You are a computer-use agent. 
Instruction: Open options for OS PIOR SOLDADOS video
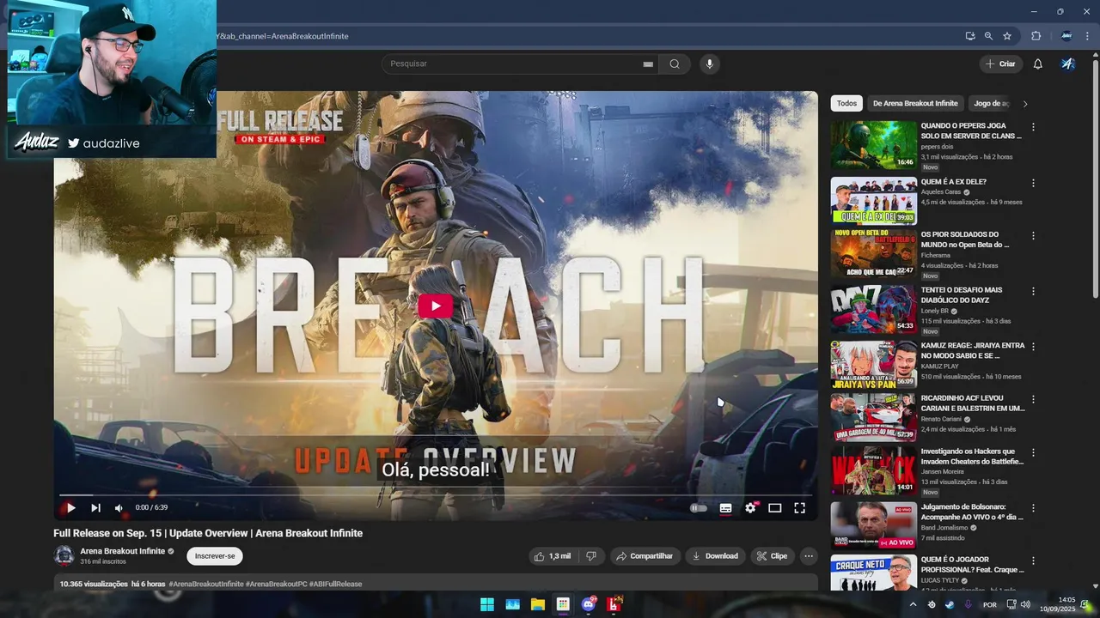coord(1033,235)
